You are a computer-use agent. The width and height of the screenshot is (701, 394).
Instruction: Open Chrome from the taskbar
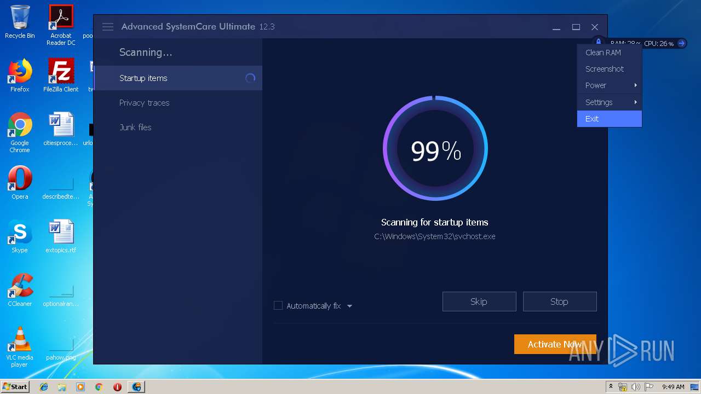[x=99, y=387]
